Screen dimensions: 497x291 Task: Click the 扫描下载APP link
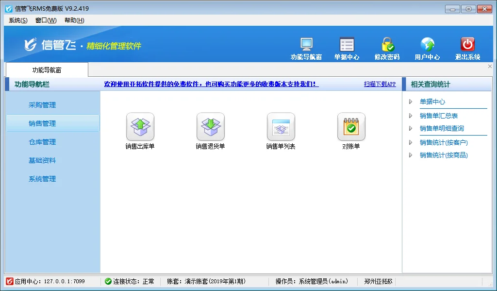pos(380,84)
